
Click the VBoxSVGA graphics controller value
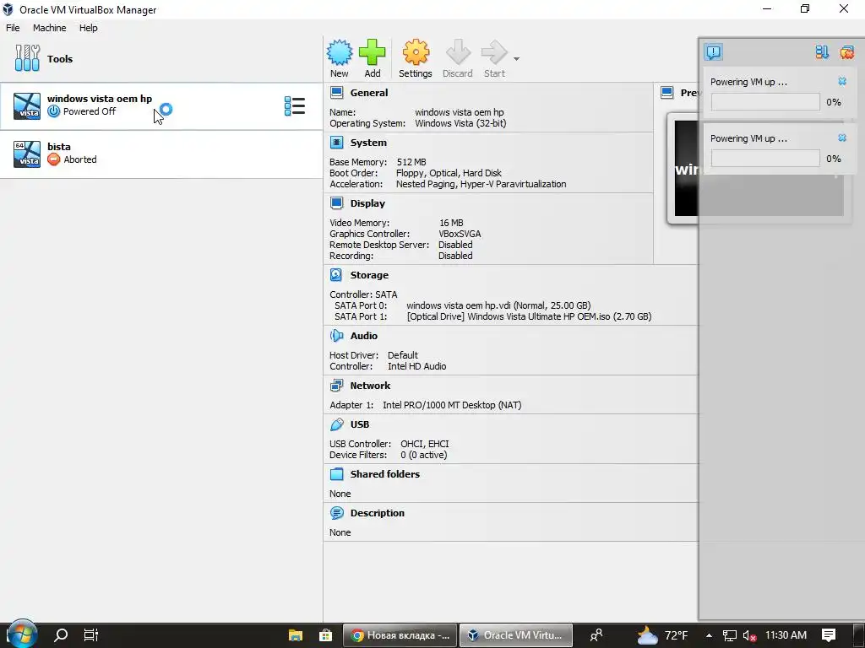[x=460, y=234]
